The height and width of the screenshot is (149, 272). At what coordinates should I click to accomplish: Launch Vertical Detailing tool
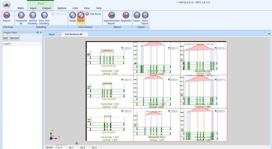click(x=33, y=18)
